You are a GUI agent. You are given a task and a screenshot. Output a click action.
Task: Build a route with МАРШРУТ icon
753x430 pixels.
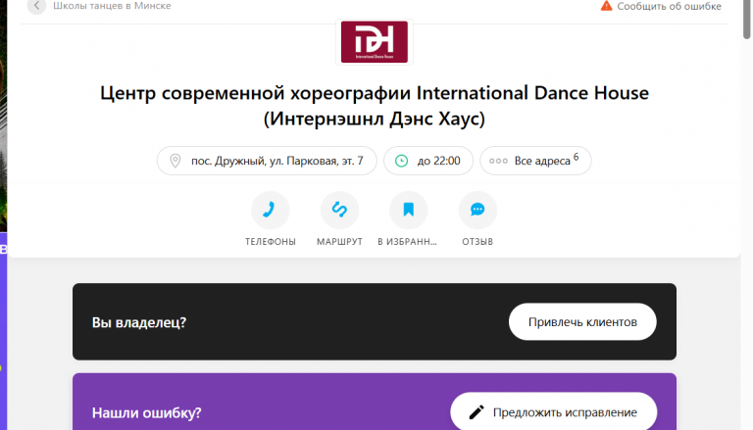(x=339, y=210)
